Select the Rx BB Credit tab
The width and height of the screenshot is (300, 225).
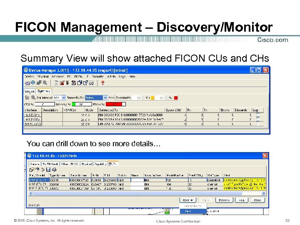tap(50, 164)
